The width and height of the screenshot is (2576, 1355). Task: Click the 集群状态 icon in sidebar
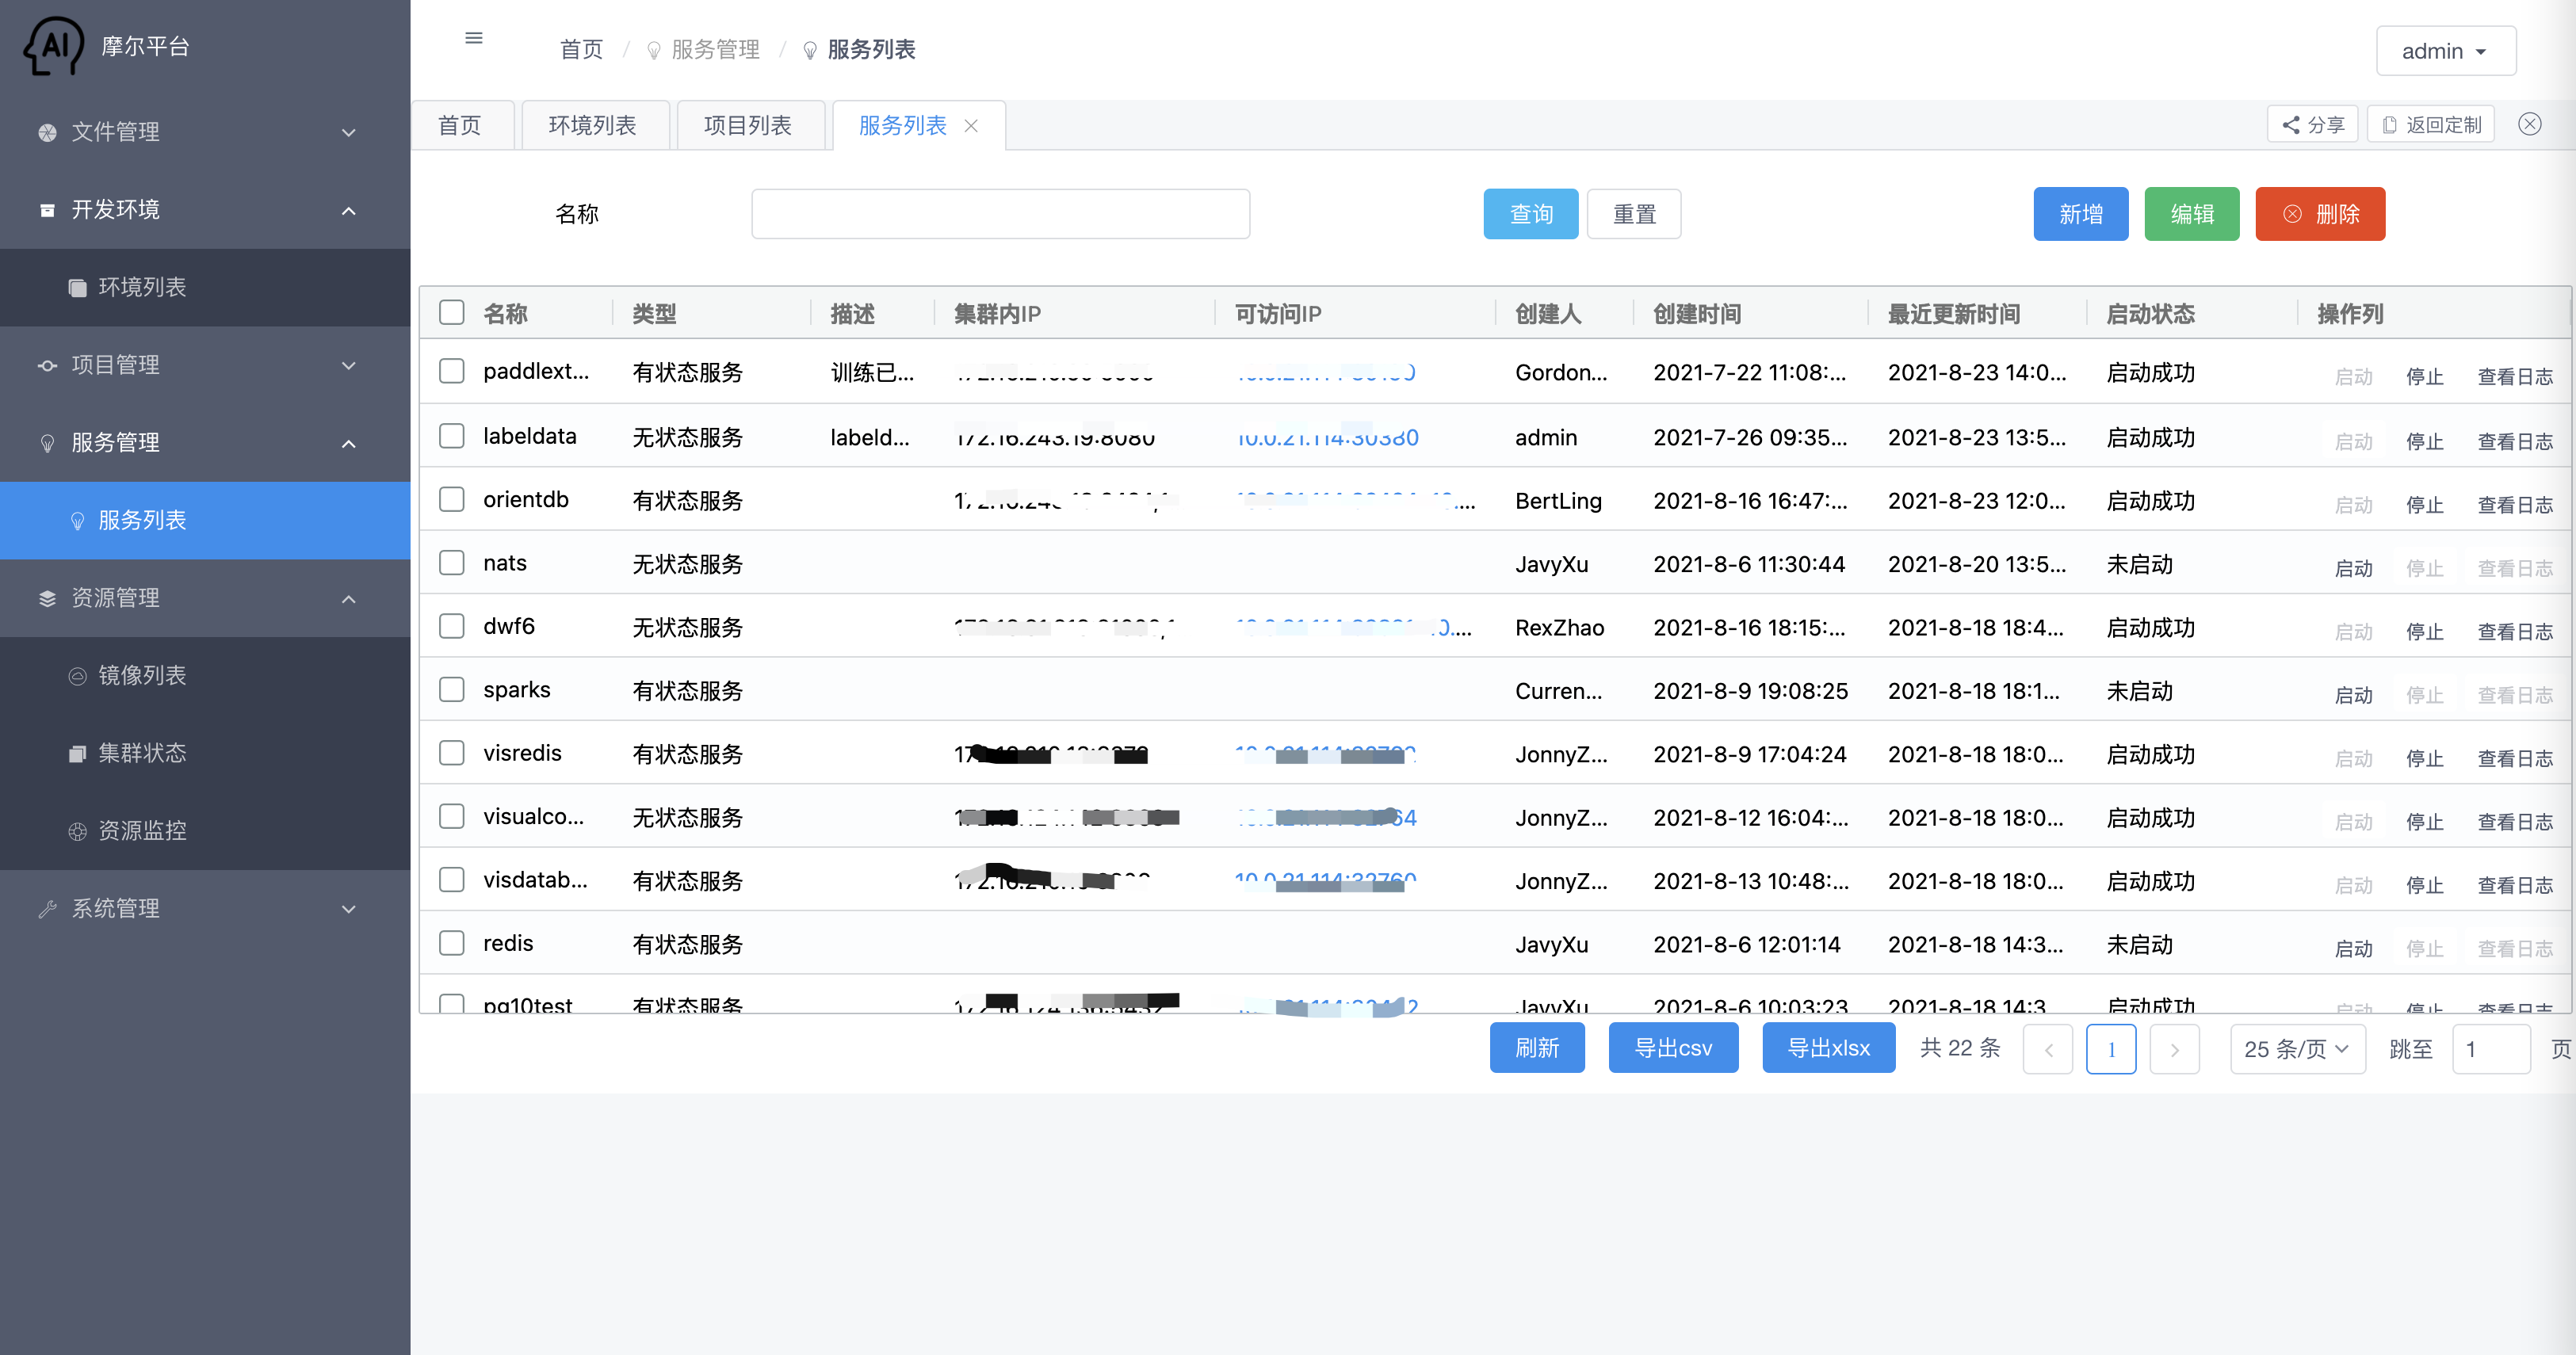pyautogui.click(x=77, y=753)
